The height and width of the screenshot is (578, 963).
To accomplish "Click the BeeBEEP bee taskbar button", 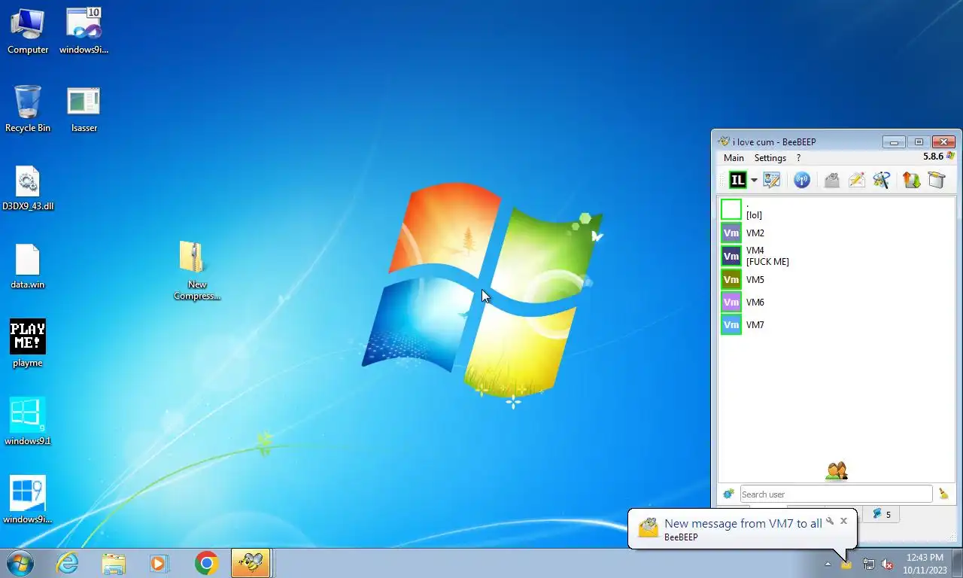I will point(251,563).
